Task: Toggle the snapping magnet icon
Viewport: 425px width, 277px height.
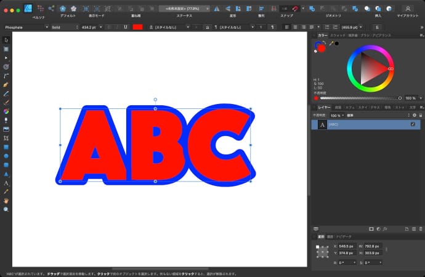Action: (x=296, y=9)
